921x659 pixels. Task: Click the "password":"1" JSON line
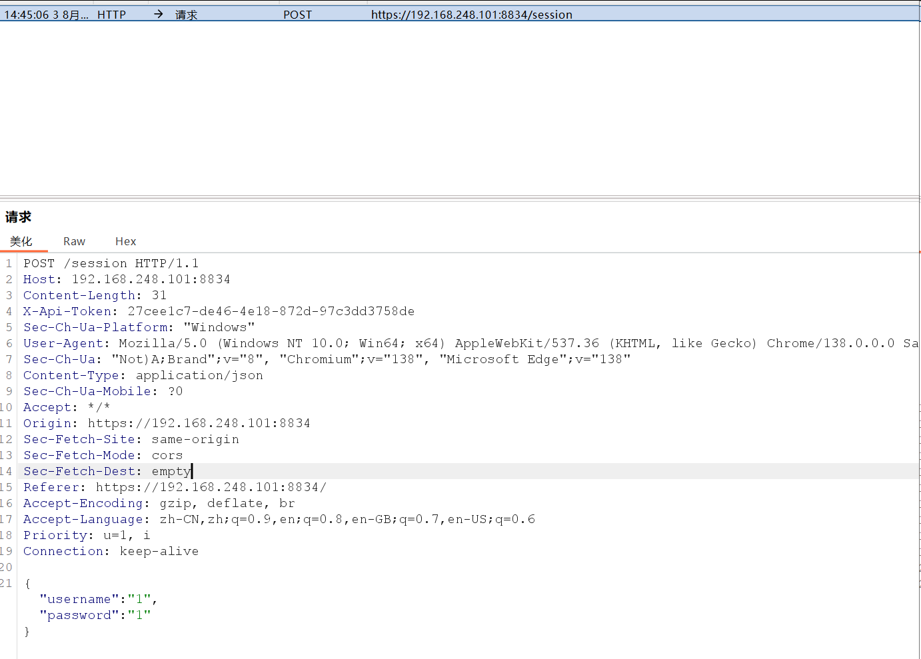tap(95, 615)
